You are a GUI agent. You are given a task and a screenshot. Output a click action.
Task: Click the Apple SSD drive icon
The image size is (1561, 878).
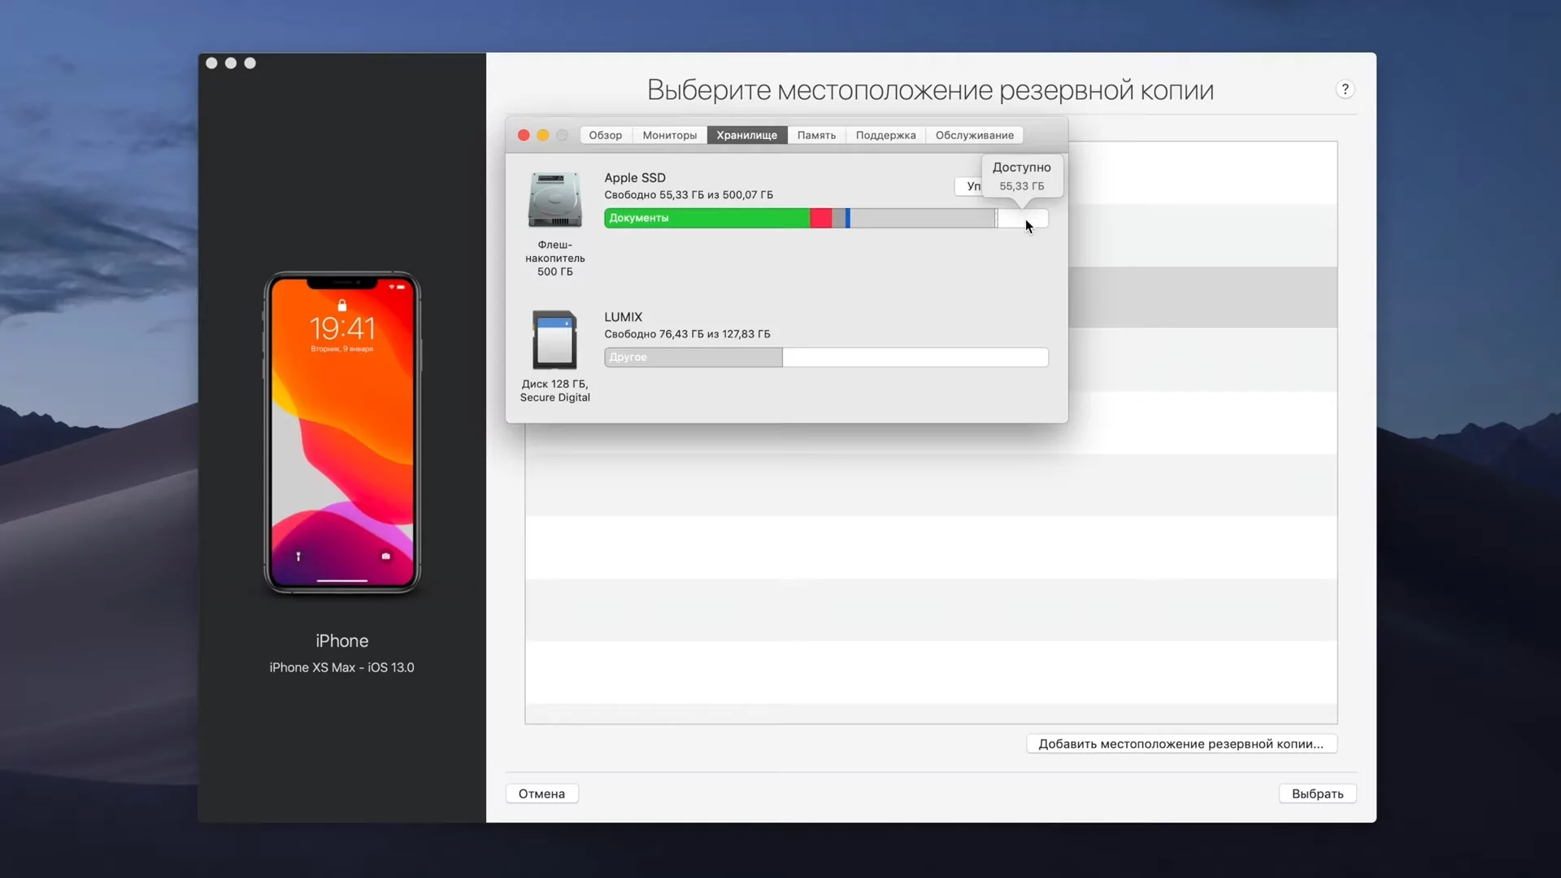click(x=555, y=199)
